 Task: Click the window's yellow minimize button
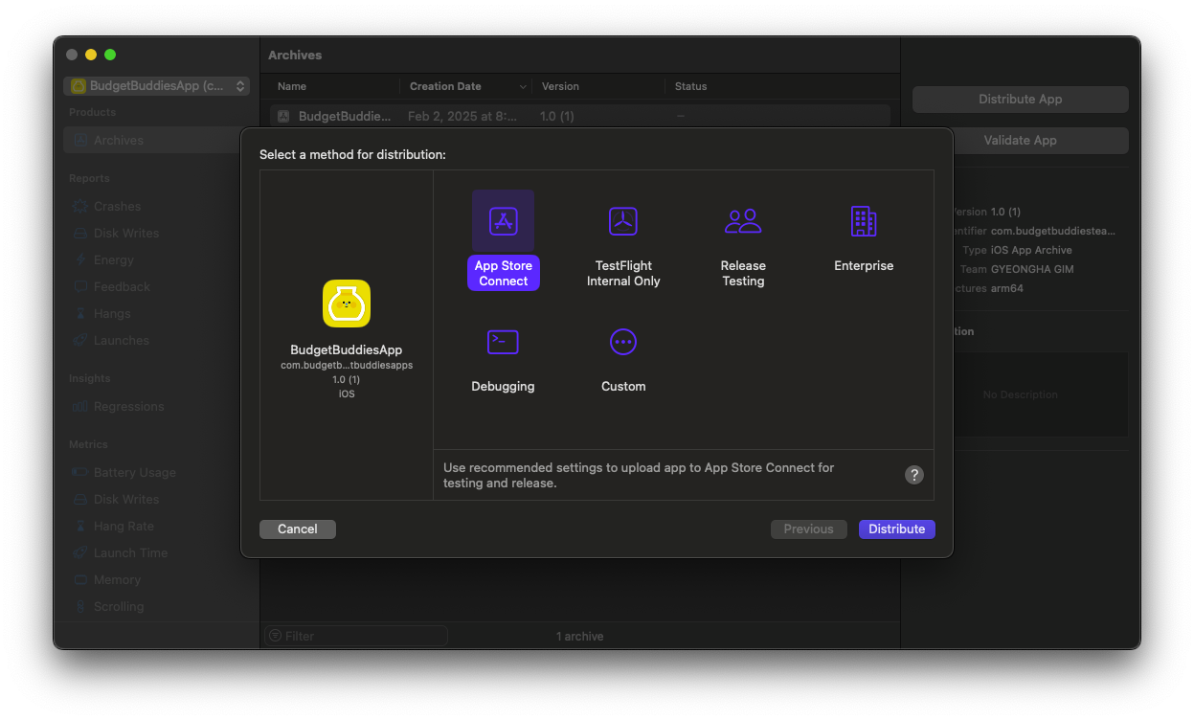(91, 56)
